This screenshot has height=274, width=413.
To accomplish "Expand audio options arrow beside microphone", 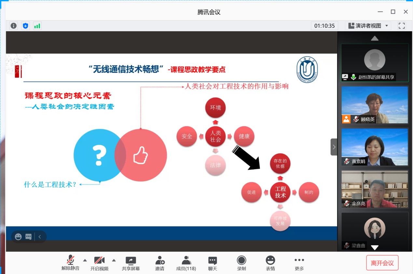I will point(85,260).
